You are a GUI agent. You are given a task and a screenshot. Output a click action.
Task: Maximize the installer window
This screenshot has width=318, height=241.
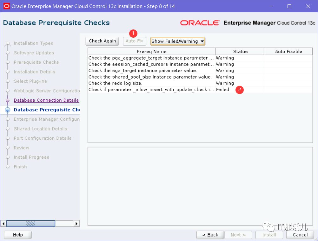coord(289,6)
